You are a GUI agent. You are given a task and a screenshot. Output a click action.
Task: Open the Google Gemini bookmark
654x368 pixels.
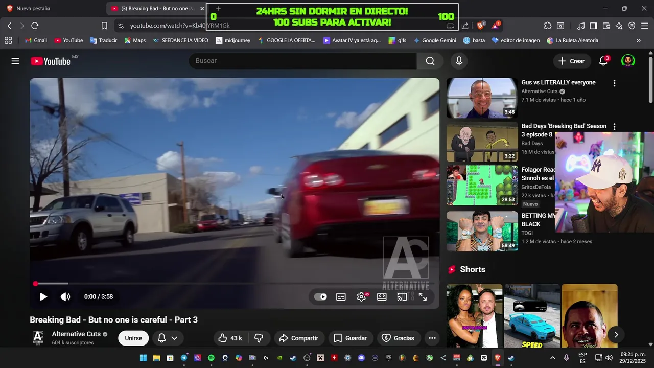coord(435,40)
